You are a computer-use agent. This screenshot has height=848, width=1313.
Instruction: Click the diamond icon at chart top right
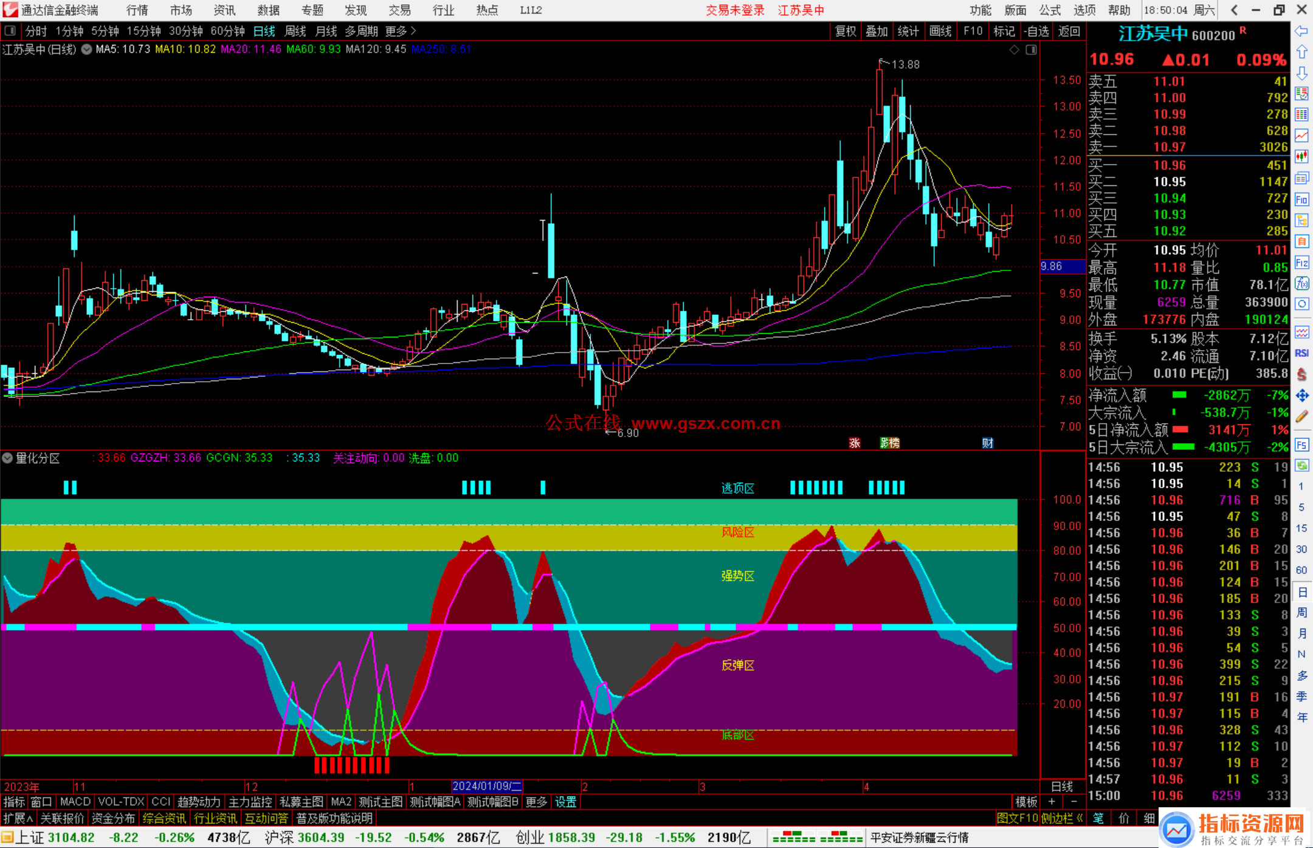[1014, 50]
